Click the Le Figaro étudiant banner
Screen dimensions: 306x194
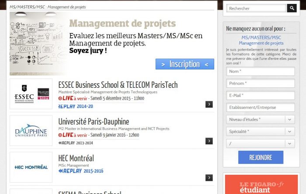[x=261, y=184]
